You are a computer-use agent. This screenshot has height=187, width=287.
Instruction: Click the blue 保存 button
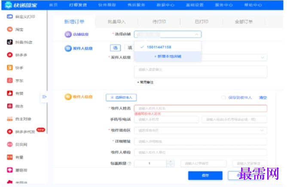pyautogui.click(x=205, y=175)
